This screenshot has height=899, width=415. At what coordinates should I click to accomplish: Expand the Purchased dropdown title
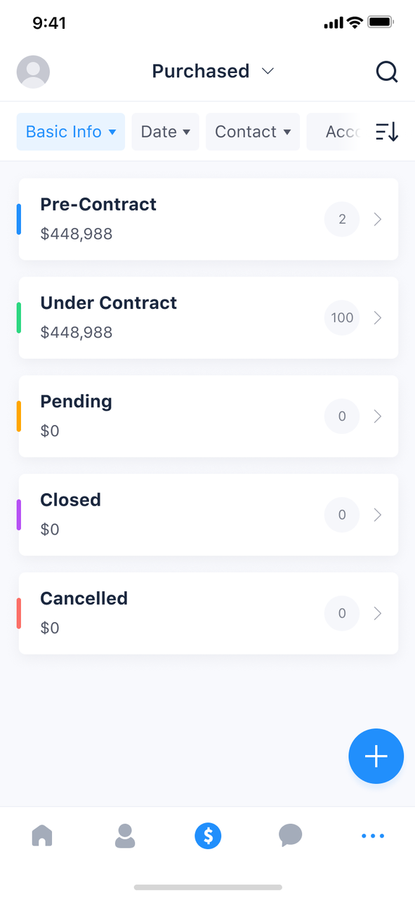point(213,72)
